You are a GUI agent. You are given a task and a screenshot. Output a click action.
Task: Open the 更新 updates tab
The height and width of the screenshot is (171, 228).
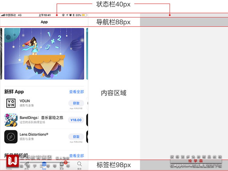click(x=62, y=165)
